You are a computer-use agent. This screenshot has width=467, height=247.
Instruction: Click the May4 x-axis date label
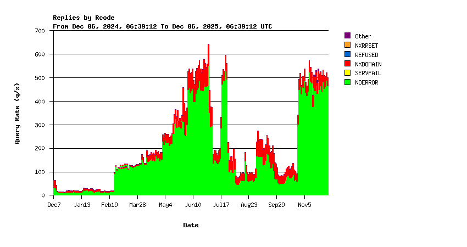pos(165,205)
